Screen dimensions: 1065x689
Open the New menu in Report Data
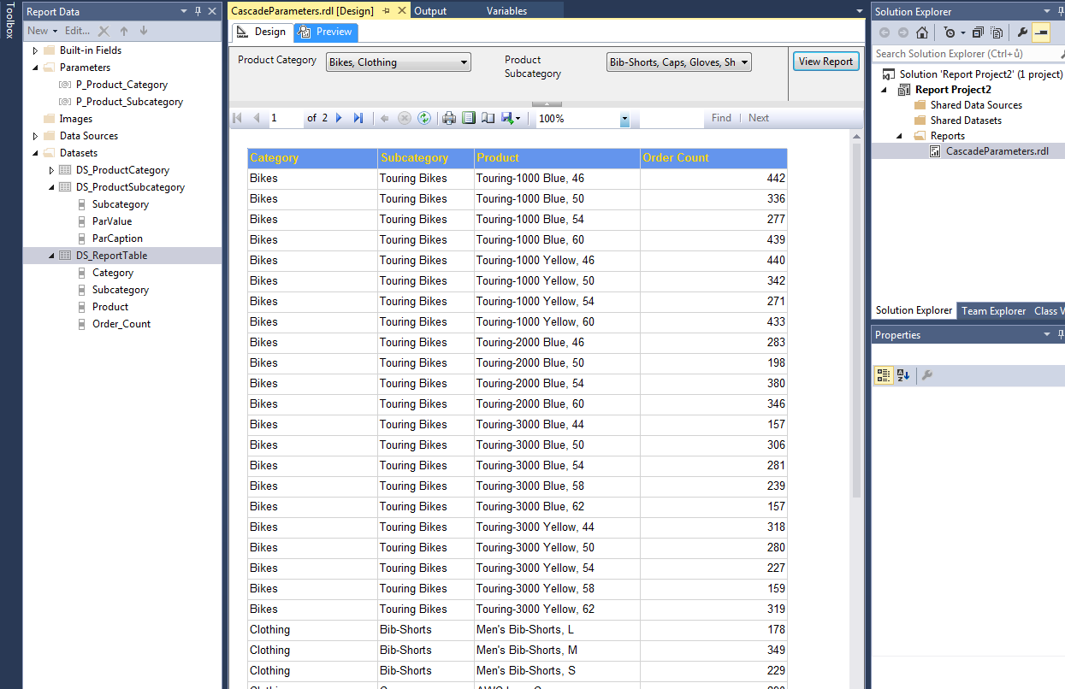[x=42, y=31]
